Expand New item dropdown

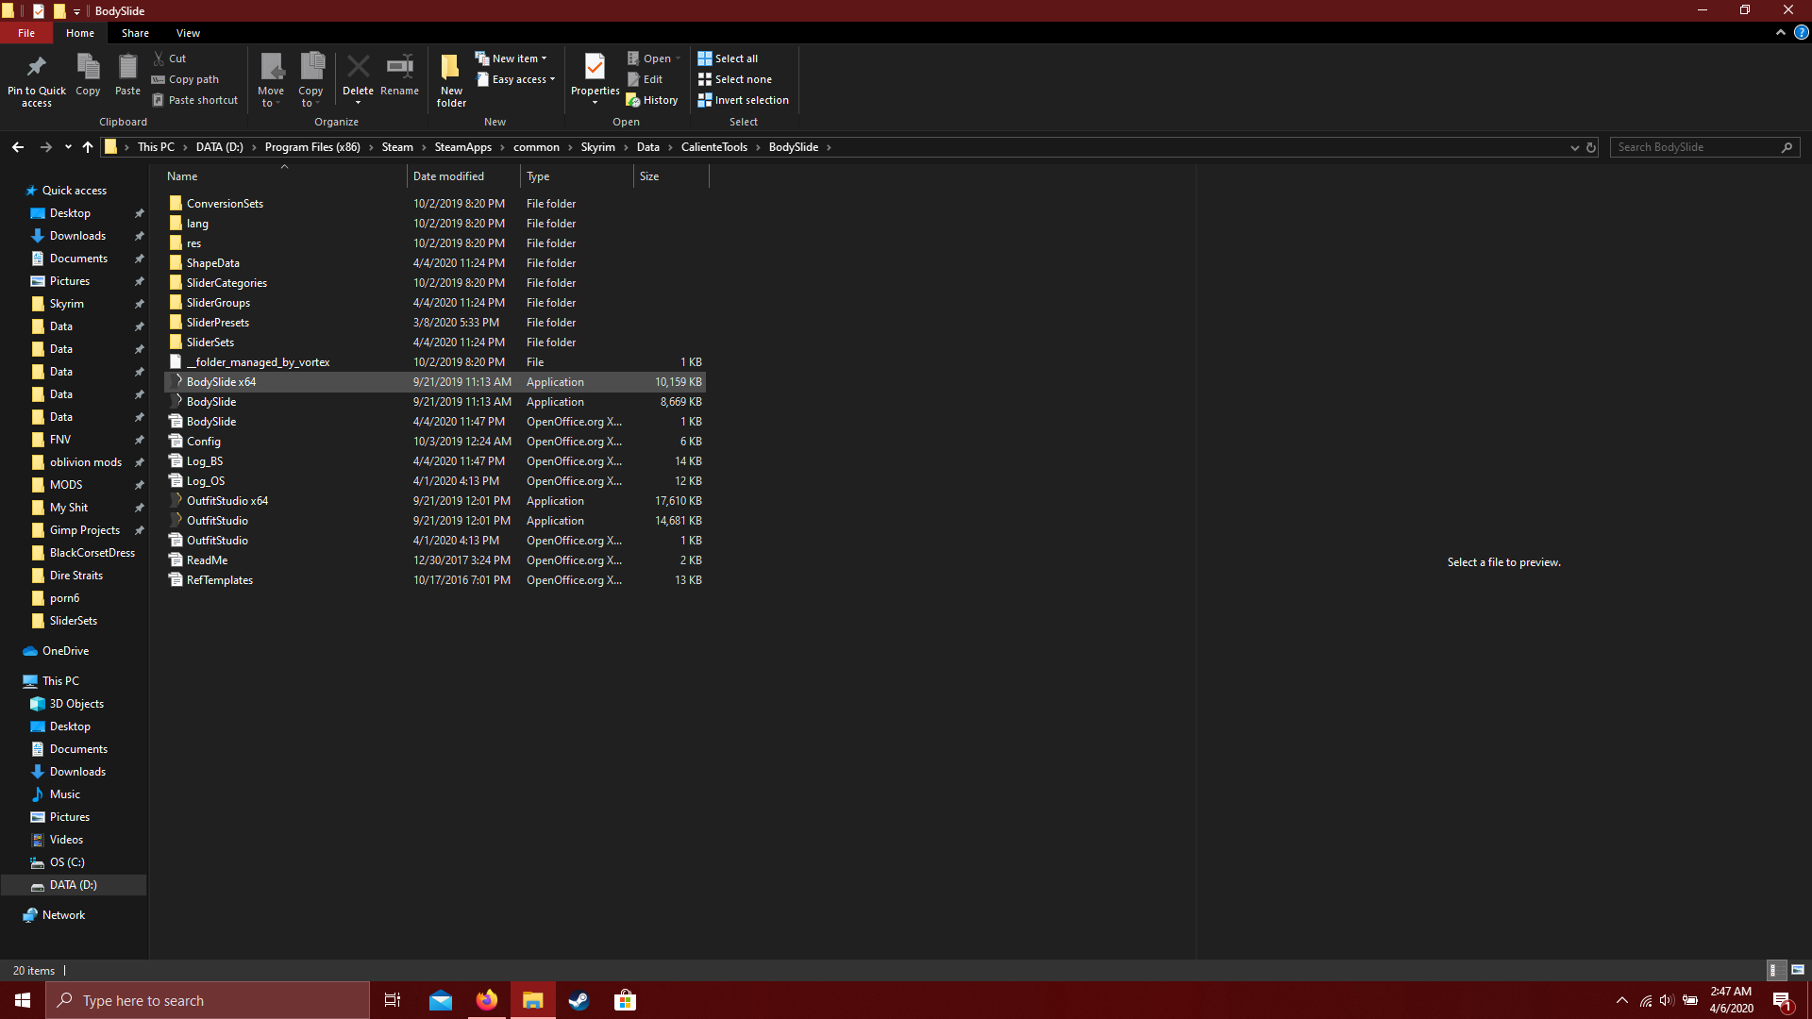[511, 58]
